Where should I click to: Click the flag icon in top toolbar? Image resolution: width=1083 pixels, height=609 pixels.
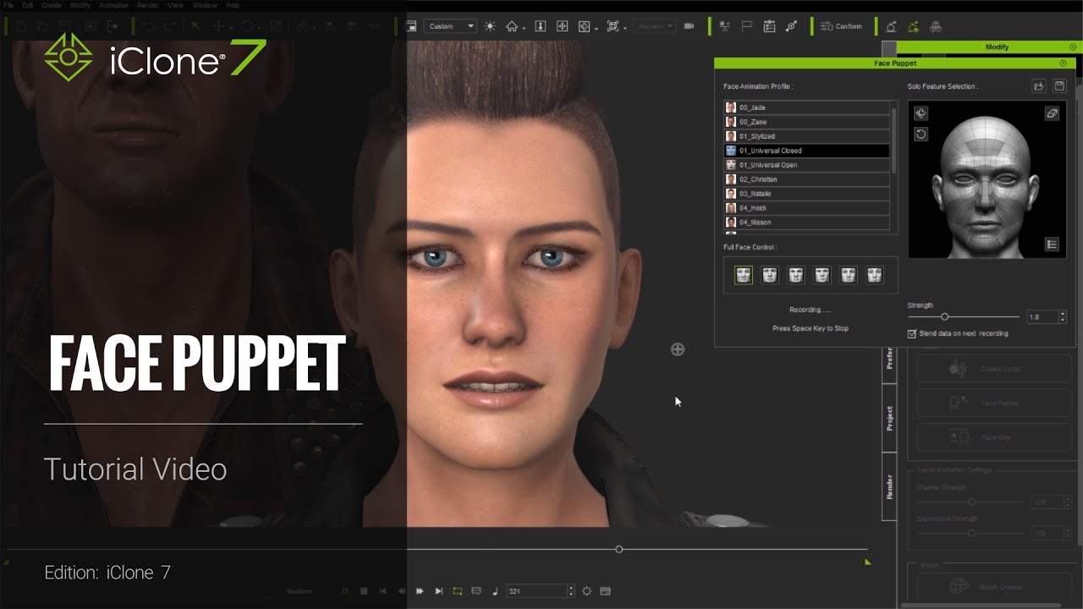(x=746, y=26)
